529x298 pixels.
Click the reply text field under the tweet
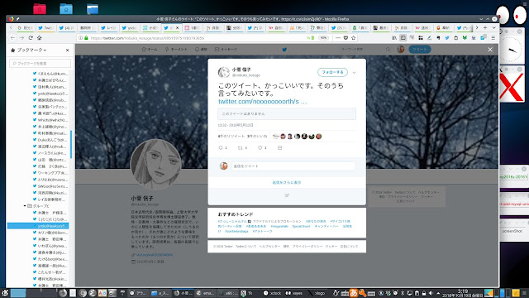[x=293, y=166]
